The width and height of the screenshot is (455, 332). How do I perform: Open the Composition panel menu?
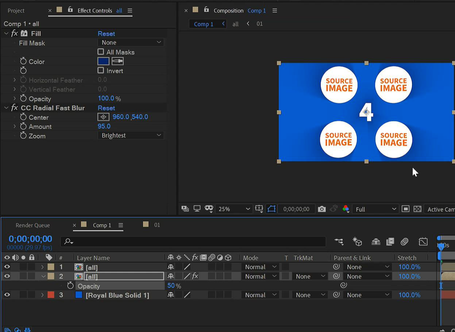click(x=275, y=11)
